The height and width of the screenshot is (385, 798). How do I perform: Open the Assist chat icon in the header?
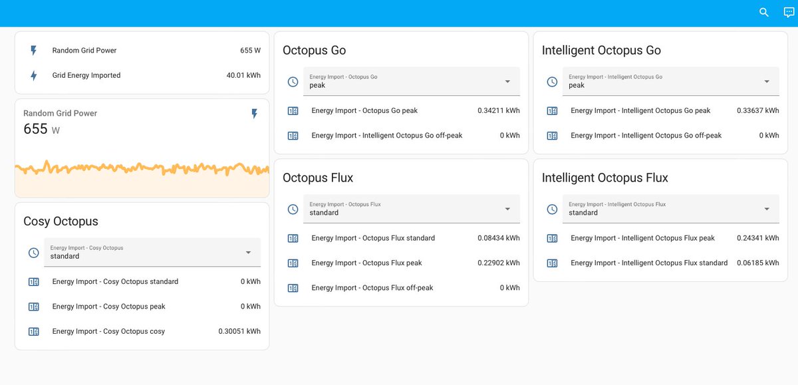tap(789, 13)
